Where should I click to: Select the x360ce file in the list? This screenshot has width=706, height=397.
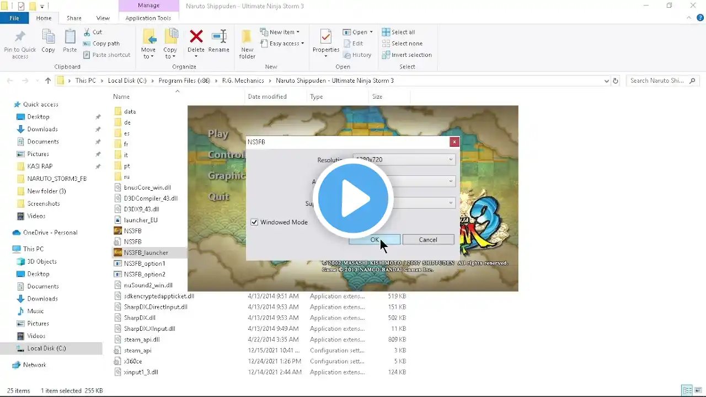[133, 361]
